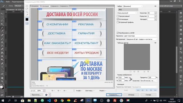Screen dimensions: 183x103
Task: Open the Metadata dropdown
Action: (142, 39)
